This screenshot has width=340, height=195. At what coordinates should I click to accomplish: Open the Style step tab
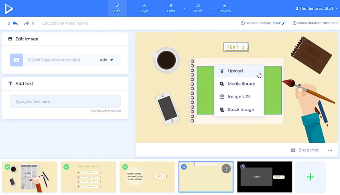144,8
